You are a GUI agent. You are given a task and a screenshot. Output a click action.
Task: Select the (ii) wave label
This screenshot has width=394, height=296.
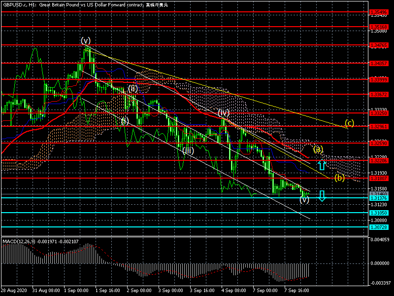pos(133,88)
